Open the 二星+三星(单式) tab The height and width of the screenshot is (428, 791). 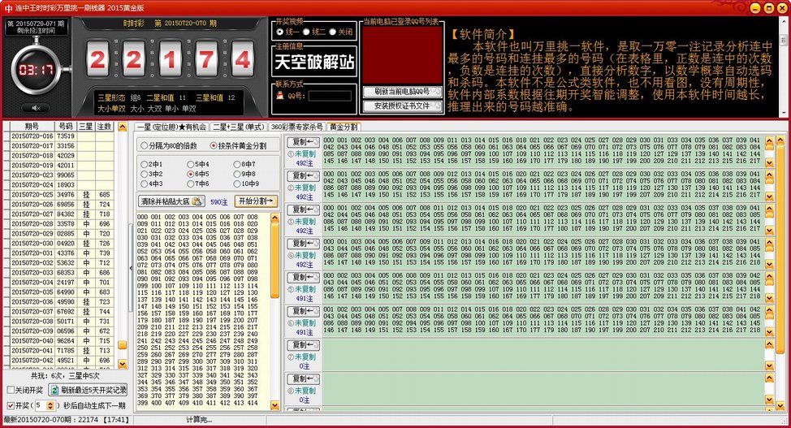coord(238,127)
